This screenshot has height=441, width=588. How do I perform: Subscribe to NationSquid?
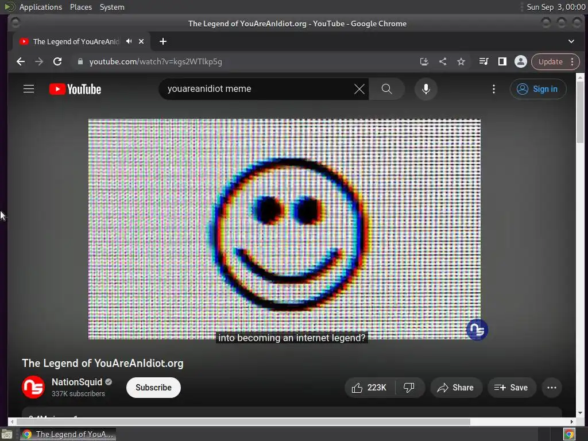pos(153,388)
